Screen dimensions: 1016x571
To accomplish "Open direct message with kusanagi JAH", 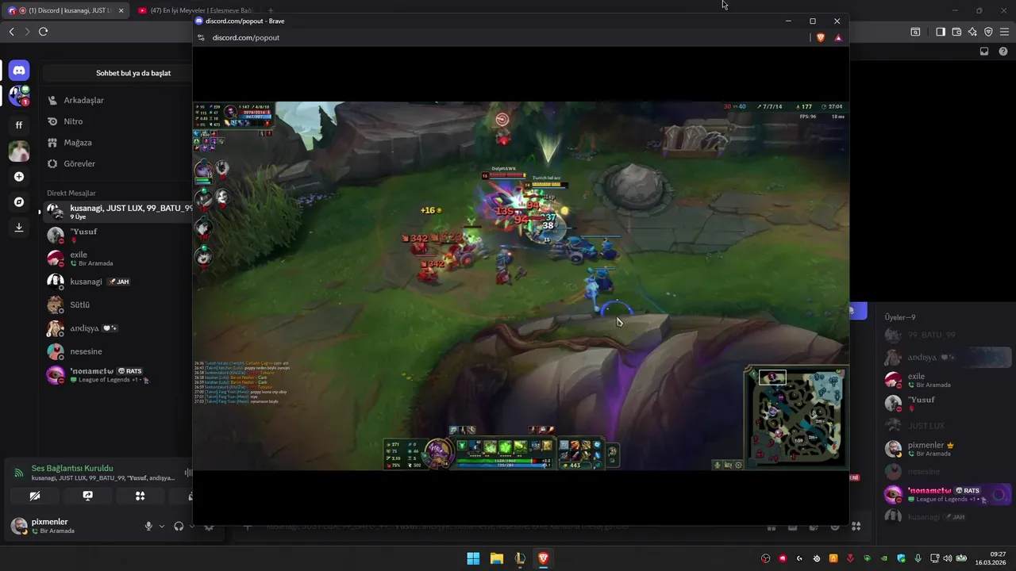I will pyautogui.click(x=117, y=282).
